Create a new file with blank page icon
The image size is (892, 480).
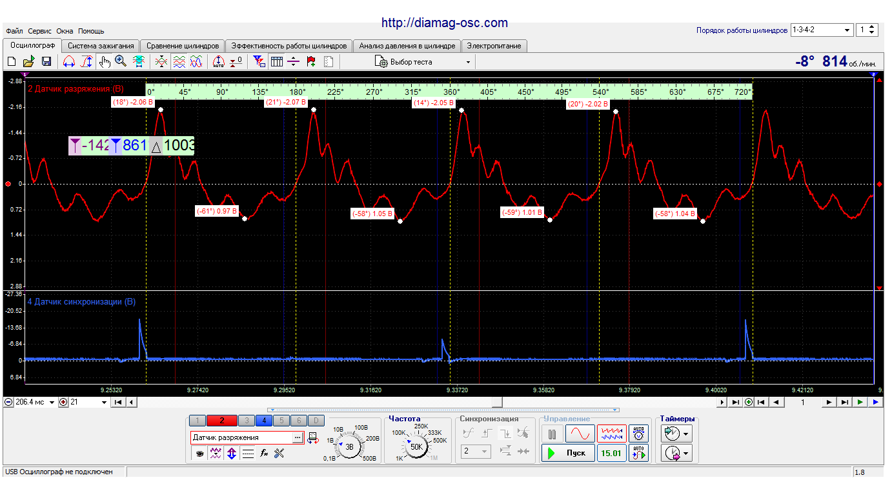(12, 62)
